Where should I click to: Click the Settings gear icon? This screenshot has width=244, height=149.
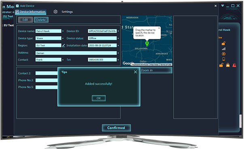[x=55, y=12]
